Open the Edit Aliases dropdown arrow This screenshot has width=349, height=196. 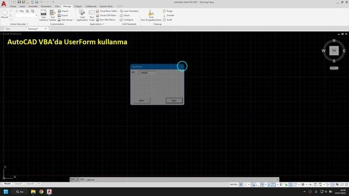pyautogui.click(x=74, y=20)
